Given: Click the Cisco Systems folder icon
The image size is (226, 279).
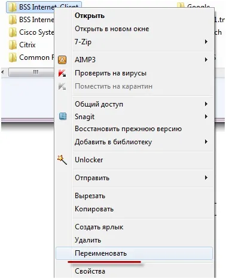Looking at the screenshot, I should pyautogui.click(x=13, y=32).
